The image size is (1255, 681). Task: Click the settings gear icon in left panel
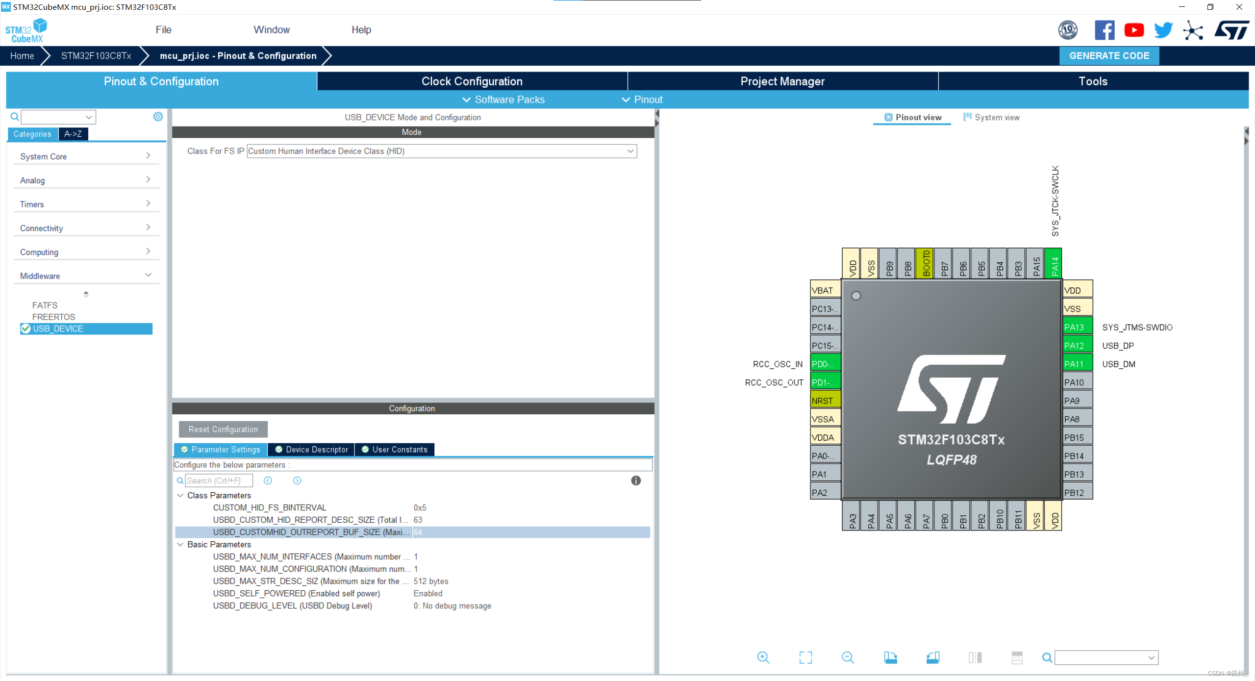click(157, 117)
